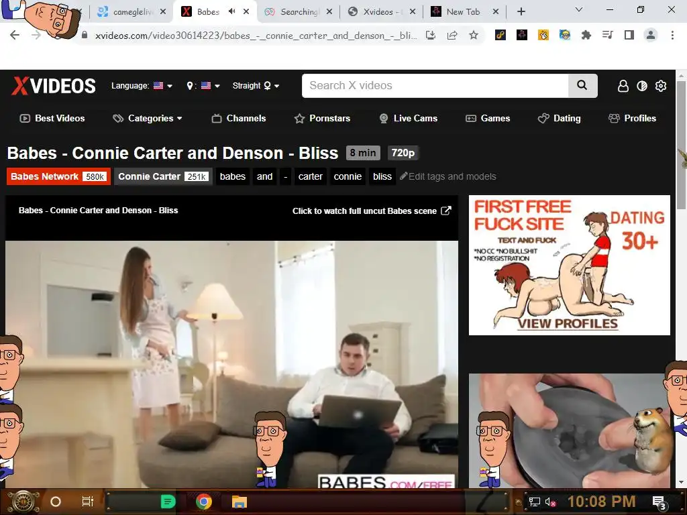The height and width of the screenshot is (515, 687).
Task: Switch to the Searching tab
Action: click(x=298, y=12)
